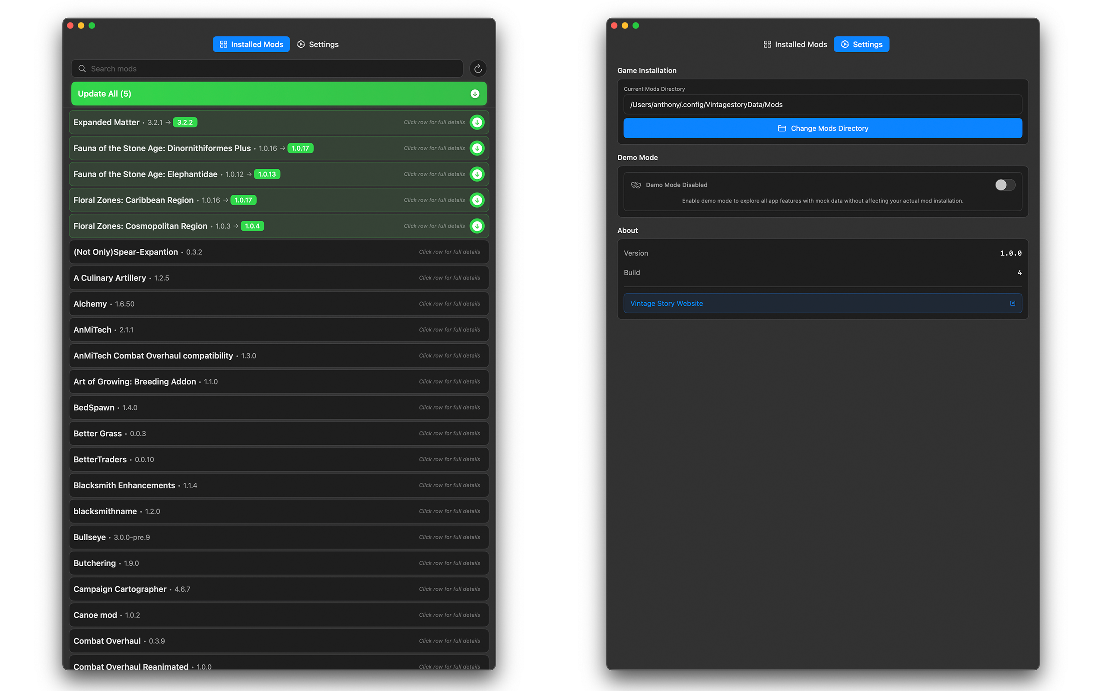The width and height of the screenshot is (1106, 691).
Task: Expand the Better Grass row details
Action: (x=279, y=433)
